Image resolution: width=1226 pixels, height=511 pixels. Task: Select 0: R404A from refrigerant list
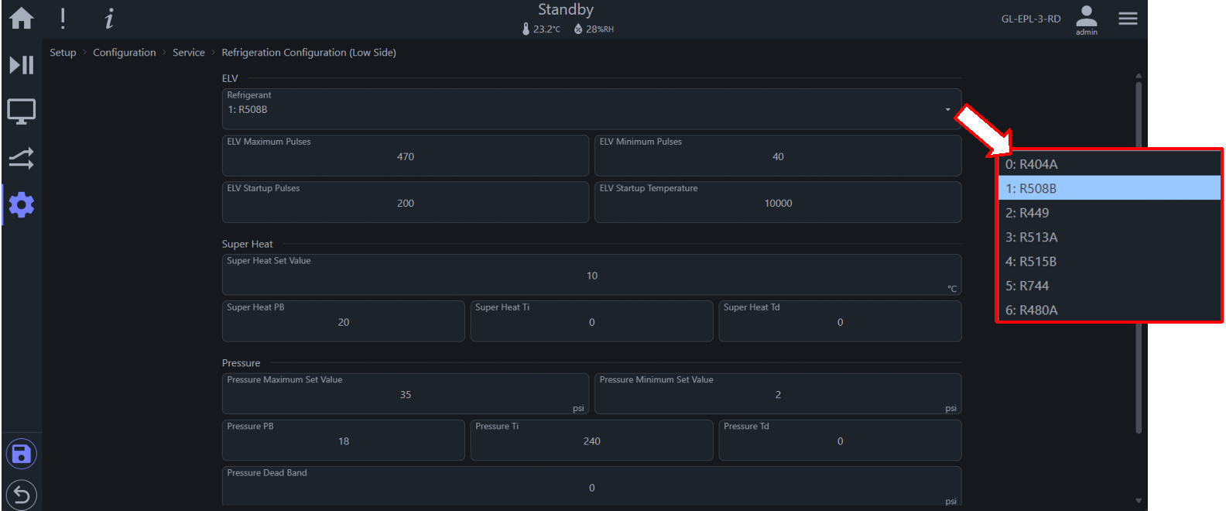1109,164
